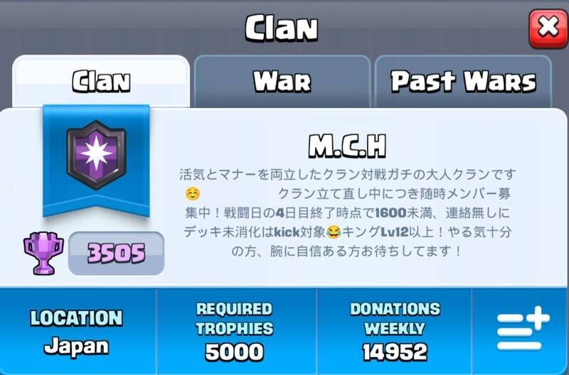Switch to the Past Wars tab

[463, 82]
